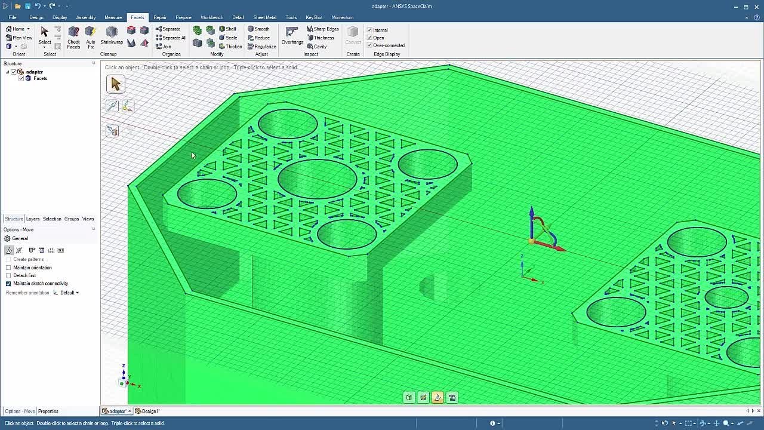The height and width of the screenshot is (430, 764).
Task: Click the Smooth adjust tool
Action: coord(258,29)
